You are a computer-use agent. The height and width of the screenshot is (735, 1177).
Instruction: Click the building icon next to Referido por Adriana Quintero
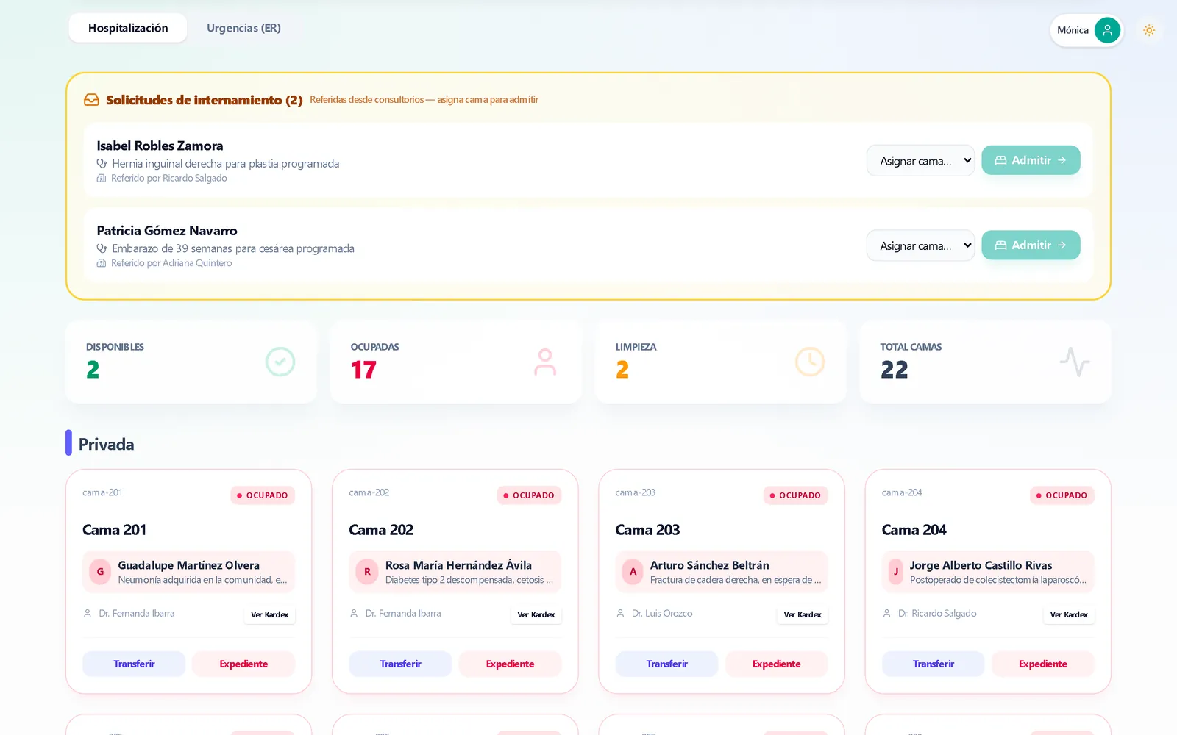pos(102,263)
